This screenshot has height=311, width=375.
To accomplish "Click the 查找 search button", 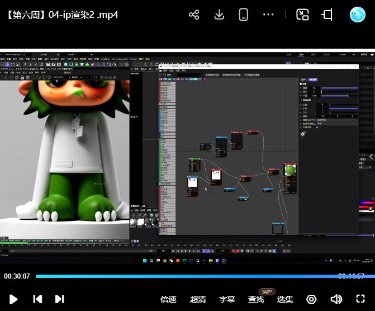I will (256, 299).
